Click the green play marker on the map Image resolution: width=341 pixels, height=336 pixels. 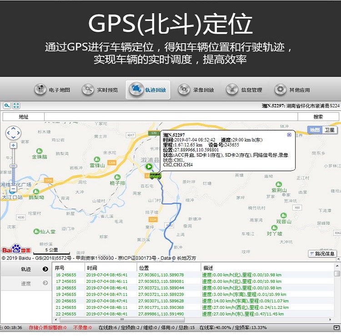coord(149,167)
